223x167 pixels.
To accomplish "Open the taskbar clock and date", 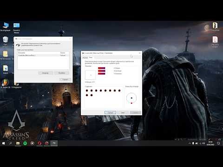I will pos(210,143).
